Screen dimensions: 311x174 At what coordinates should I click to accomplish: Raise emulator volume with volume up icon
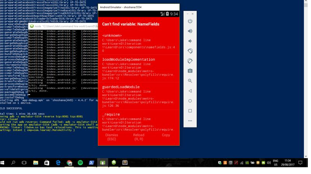click(x=190, y=31)
